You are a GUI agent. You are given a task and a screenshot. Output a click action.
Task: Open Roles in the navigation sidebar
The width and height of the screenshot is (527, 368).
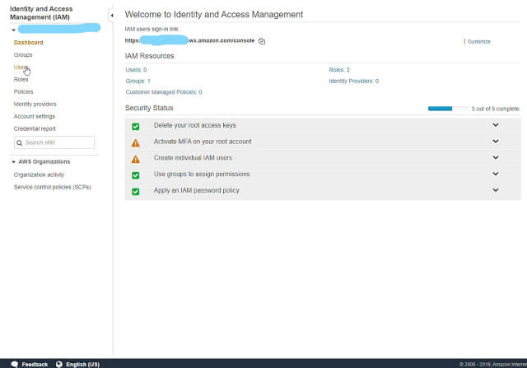click(21, 79)
